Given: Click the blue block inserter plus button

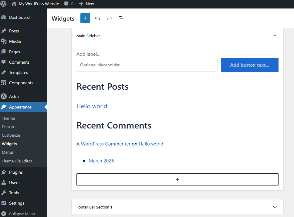Looking at the screenshot, I should coord(85,18).
